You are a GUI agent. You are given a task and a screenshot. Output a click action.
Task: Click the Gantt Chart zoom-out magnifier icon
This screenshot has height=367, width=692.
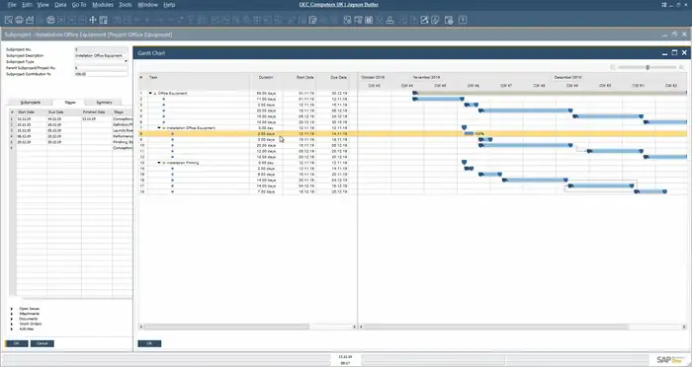click(613, 67)
